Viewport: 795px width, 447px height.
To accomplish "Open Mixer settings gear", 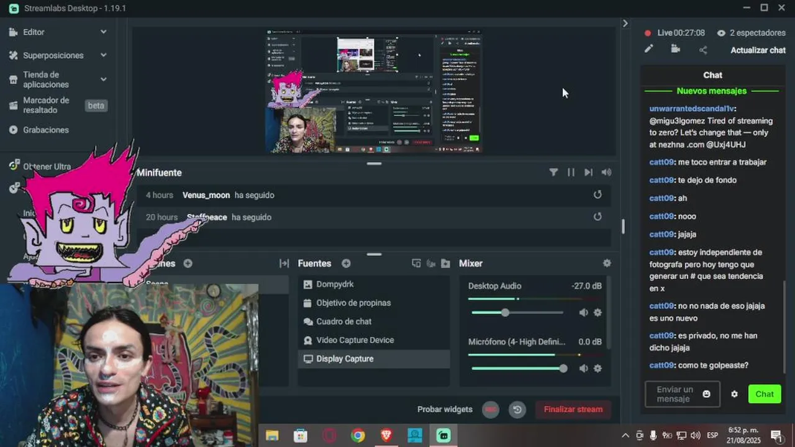I will (607, 263).
